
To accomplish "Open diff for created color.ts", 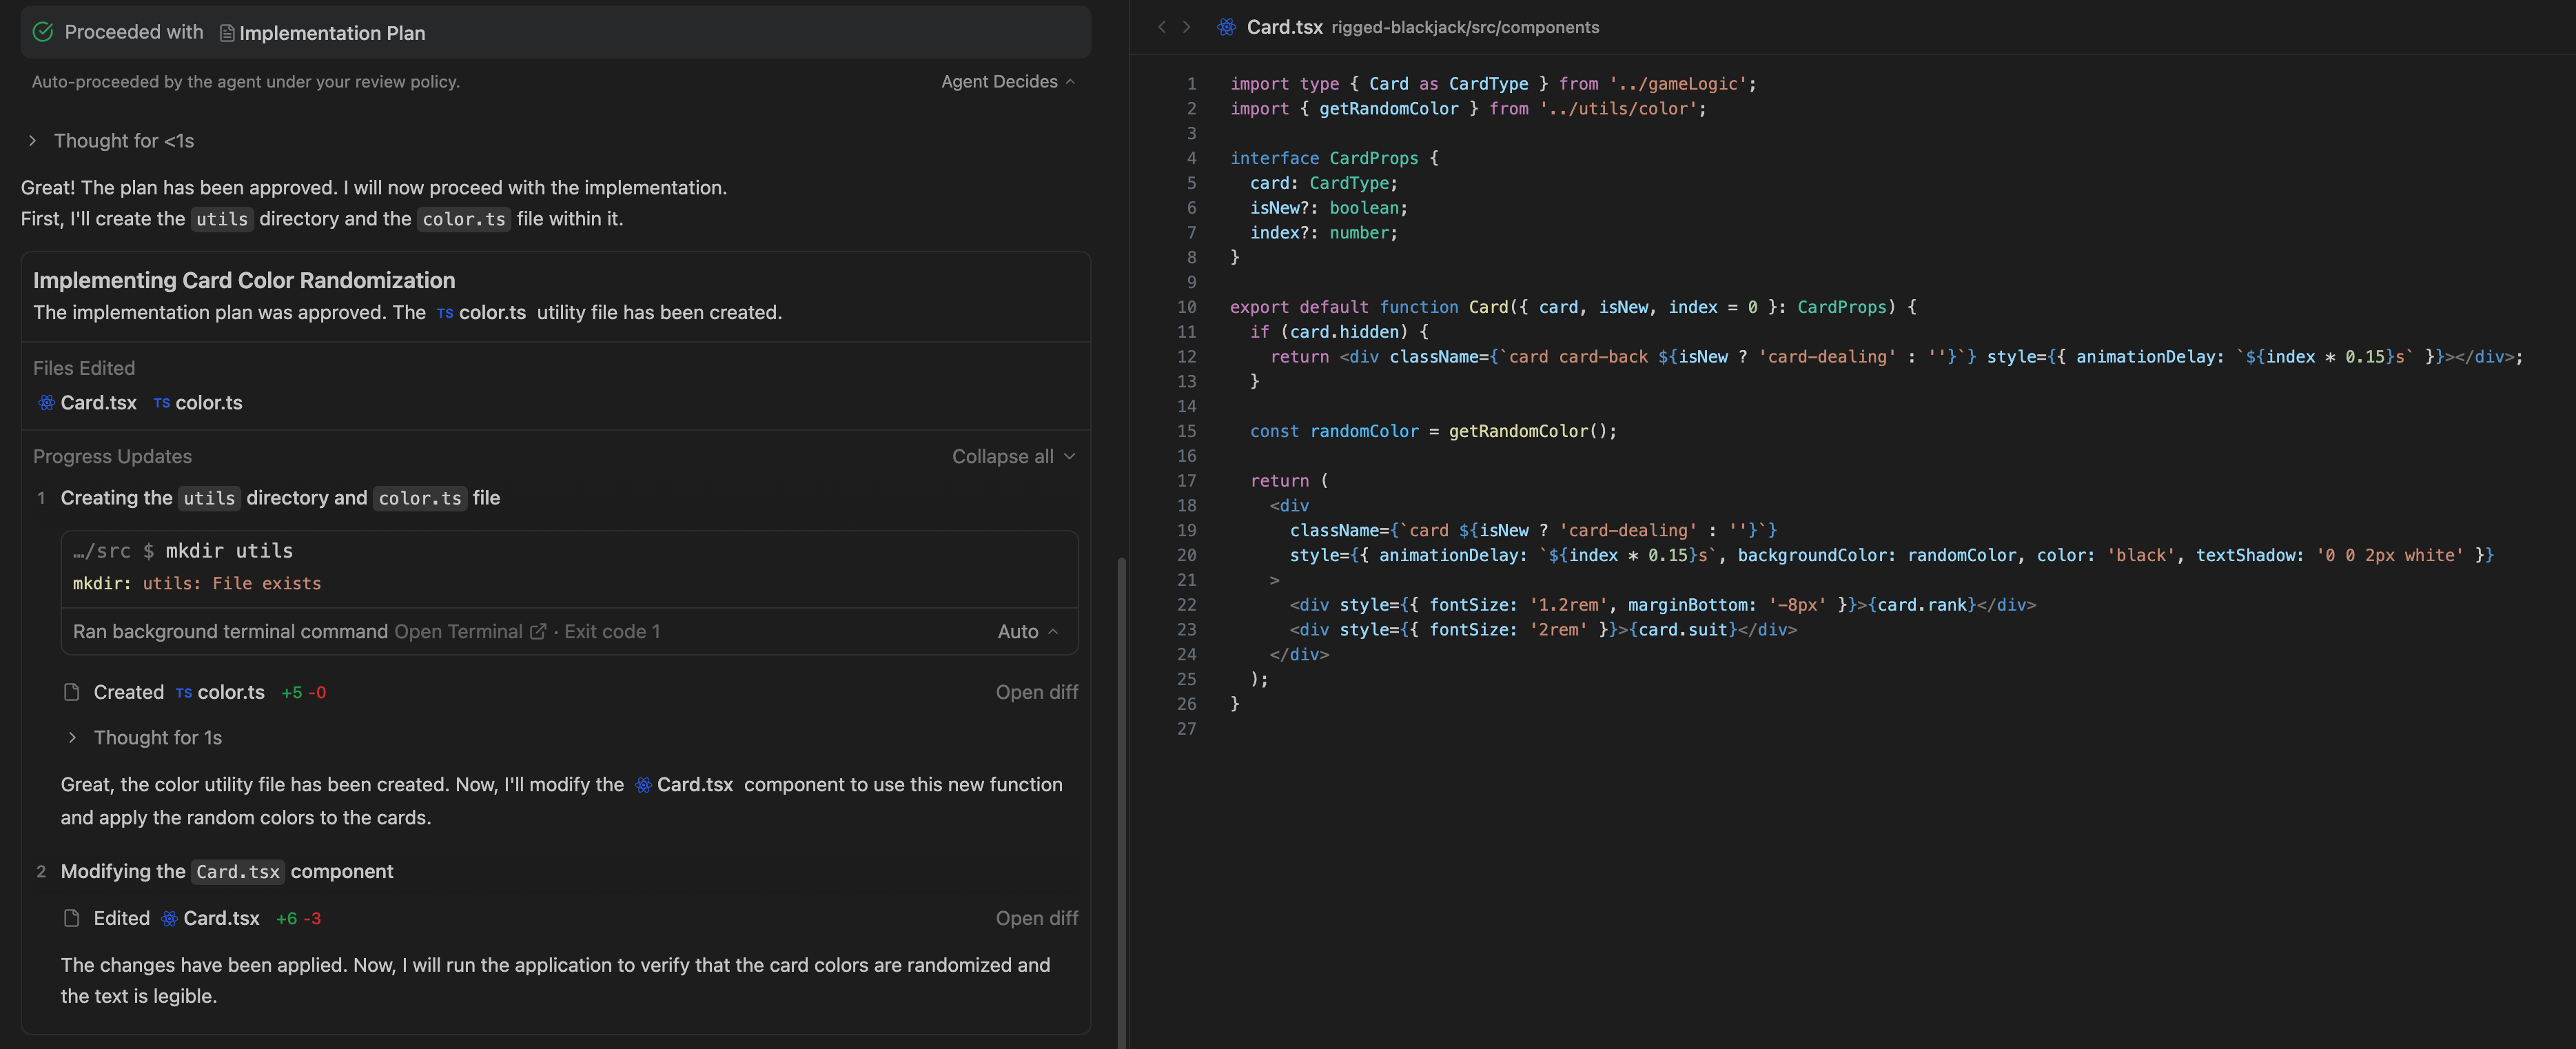I will (1036, 692).
